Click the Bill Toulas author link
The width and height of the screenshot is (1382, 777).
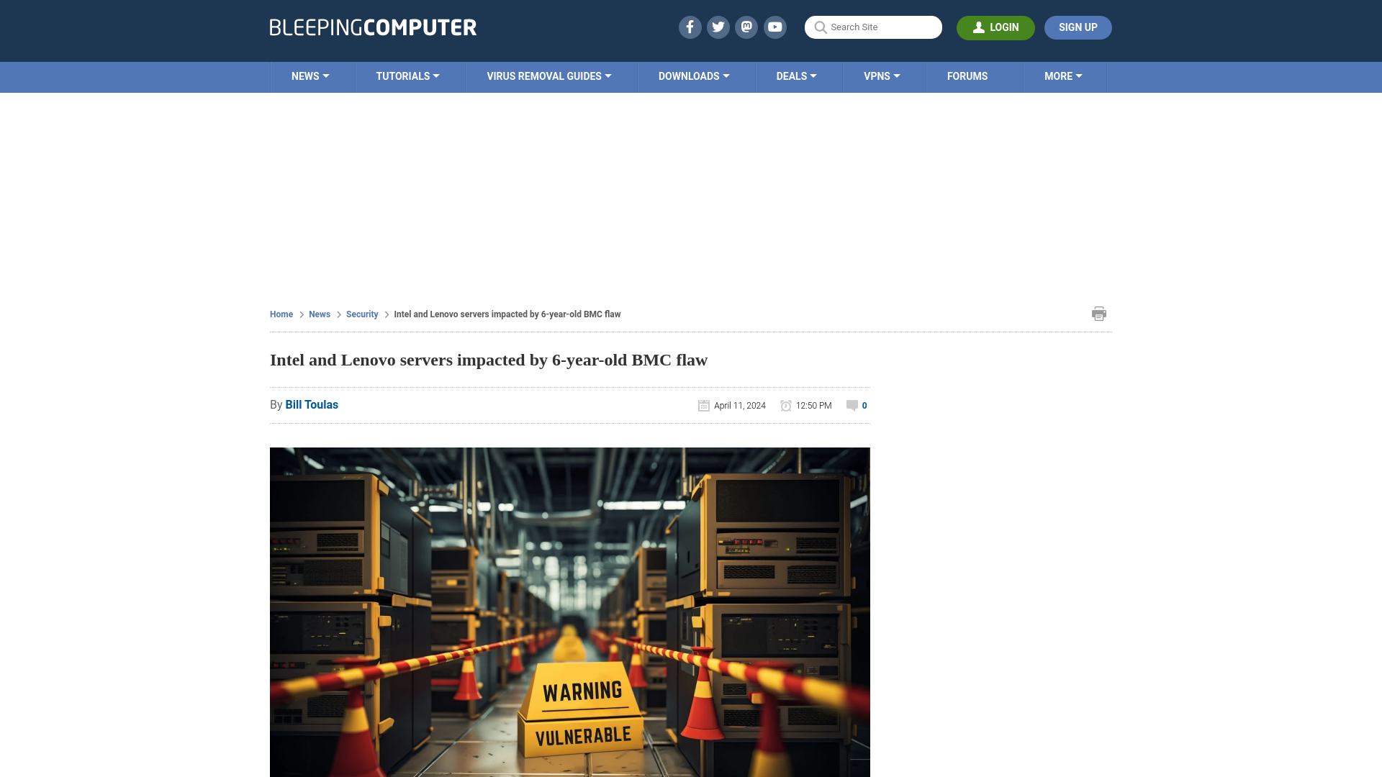pos(312,404)
